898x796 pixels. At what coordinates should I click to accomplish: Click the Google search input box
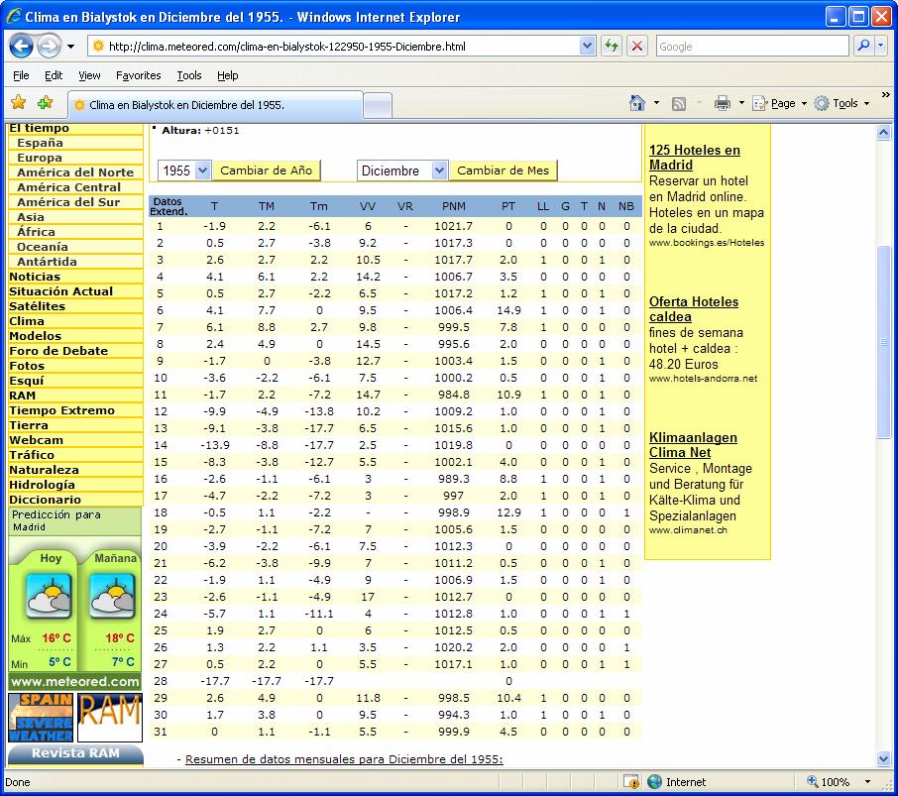(x=752, y=47)
